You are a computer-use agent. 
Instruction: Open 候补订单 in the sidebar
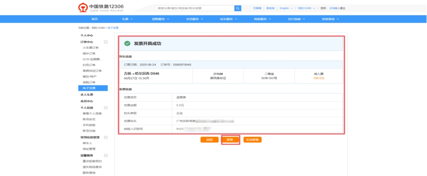[89, 53]
